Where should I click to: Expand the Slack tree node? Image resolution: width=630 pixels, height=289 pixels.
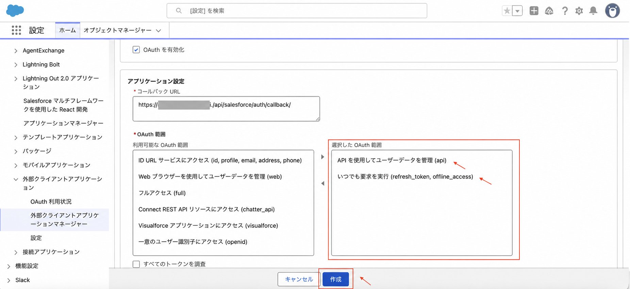tap(9, 280)
